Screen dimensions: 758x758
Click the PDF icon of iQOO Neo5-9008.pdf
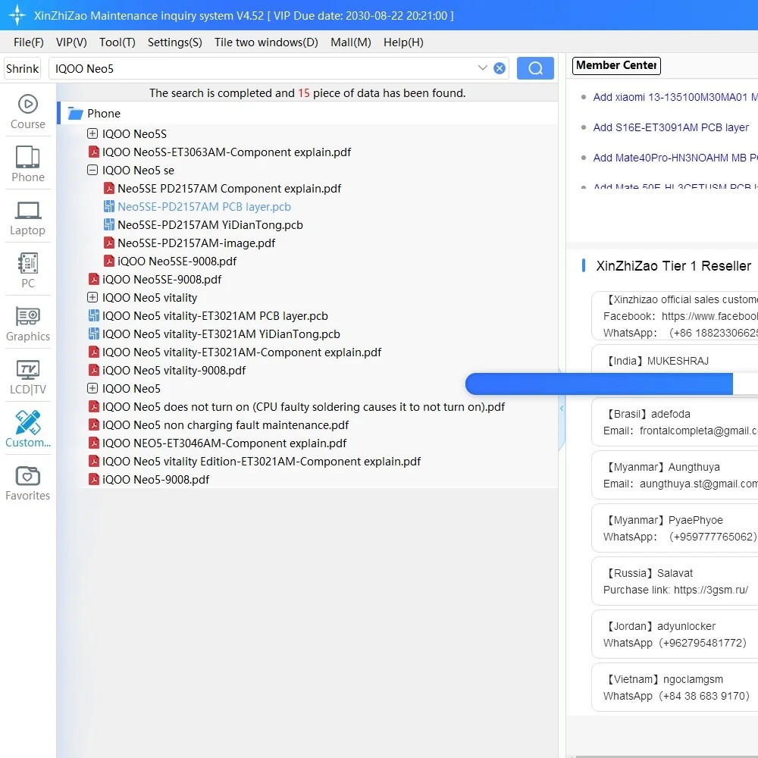94,480
